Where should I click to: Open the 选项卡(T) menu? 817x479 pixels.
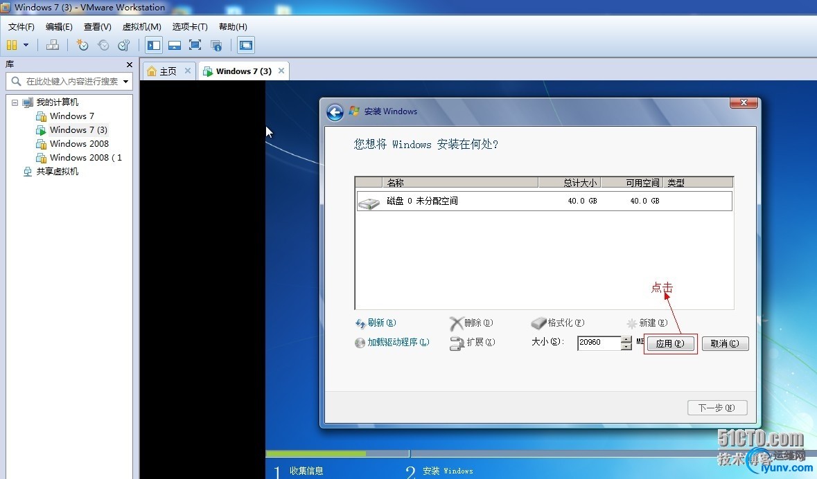click(190, 26)
